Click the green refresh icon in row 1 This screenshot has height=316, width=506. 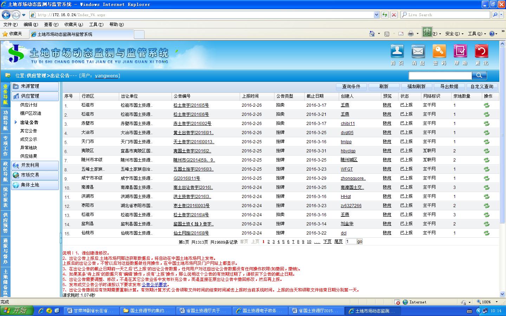click(x=487, y=105)
